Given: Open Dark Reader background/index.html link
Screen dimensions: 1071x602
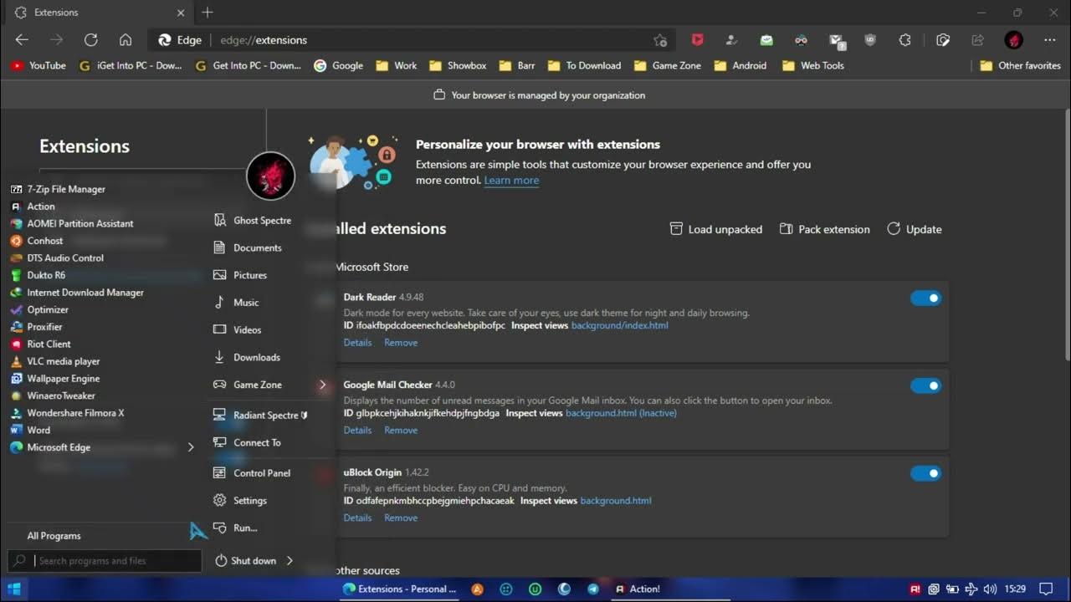Looking at the screenshot, I should coord(620,325).
